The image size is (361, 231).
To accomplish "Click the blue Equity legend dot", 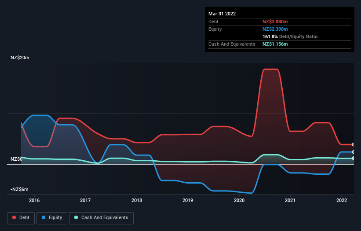I will pos(44,217).
